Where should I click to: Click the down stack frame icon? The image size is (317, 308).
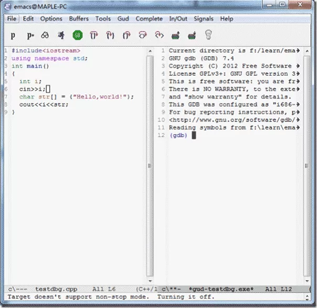[192, 35]
